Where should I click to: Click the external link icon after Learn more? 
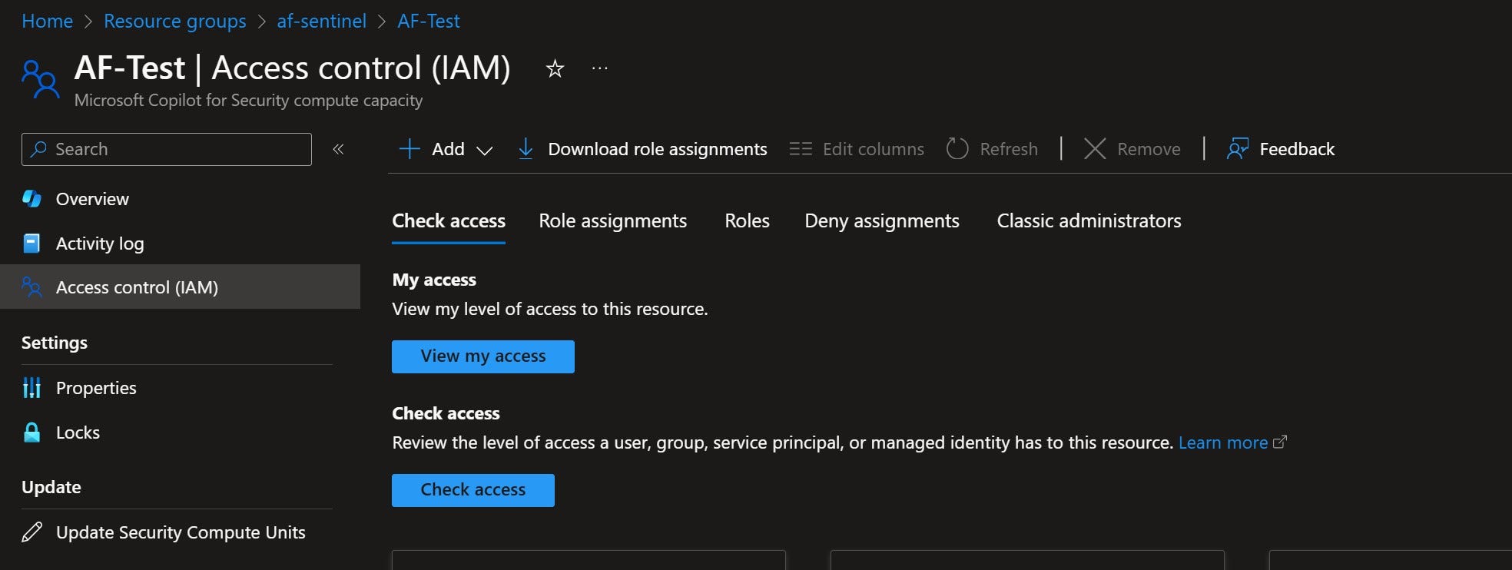[x=1280, y=442]
